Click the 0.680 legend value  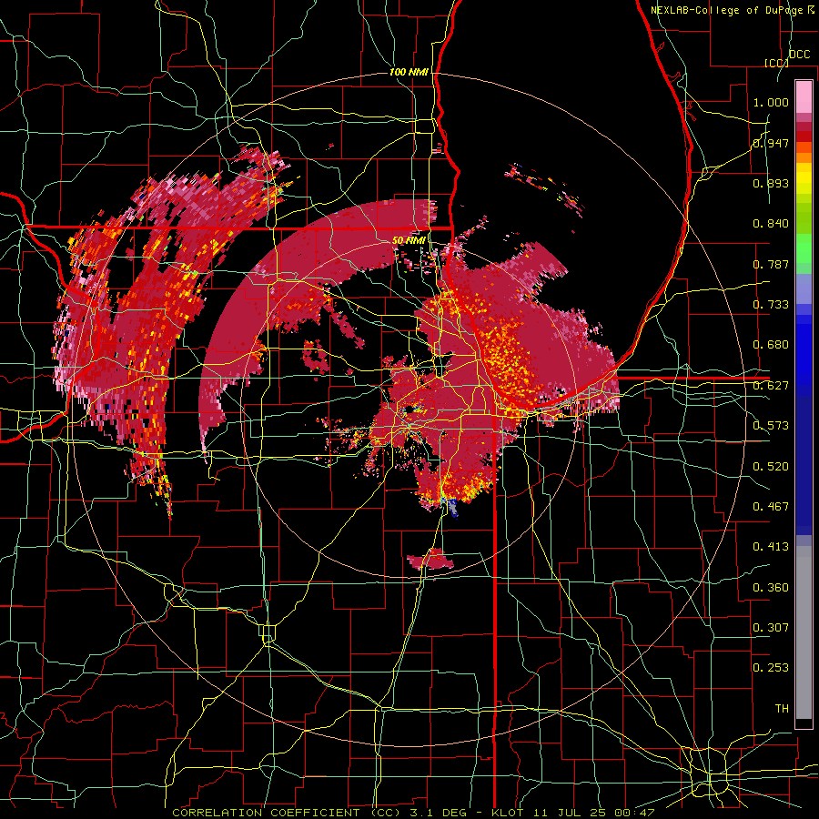click(771, 345)
